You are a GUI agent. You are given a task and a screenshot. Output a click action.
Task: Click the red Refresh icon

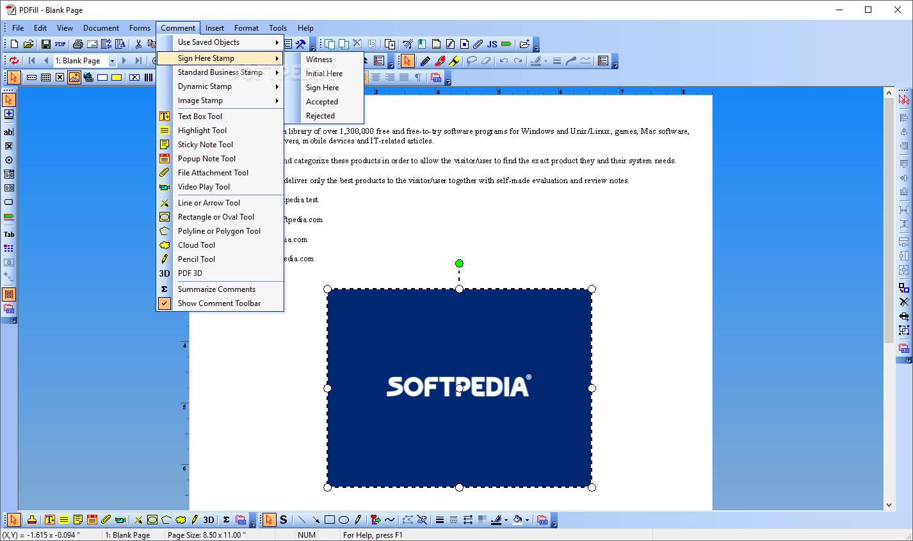14,61
